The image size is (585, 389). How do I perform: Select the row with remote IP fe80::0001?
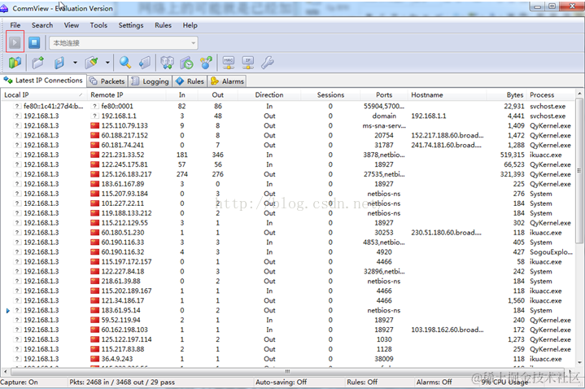288,106
